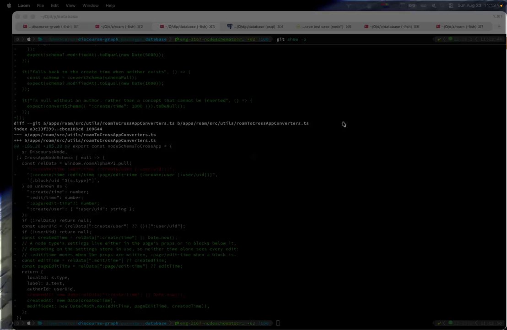
Task: Click the @@ -185,20 +185,28 @@ hunk header
Action: tap(93, 146)
